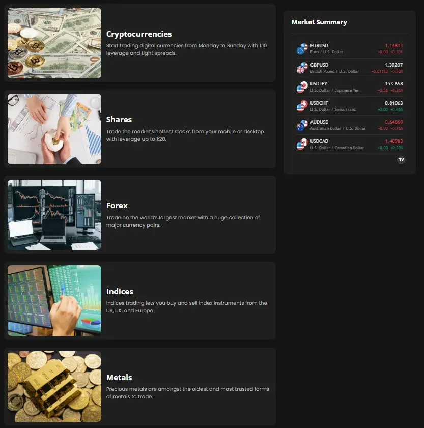Open TradingView via its logo icon
Image resolution: width=424 pixels, height=428 pixels.
point(402,160)
